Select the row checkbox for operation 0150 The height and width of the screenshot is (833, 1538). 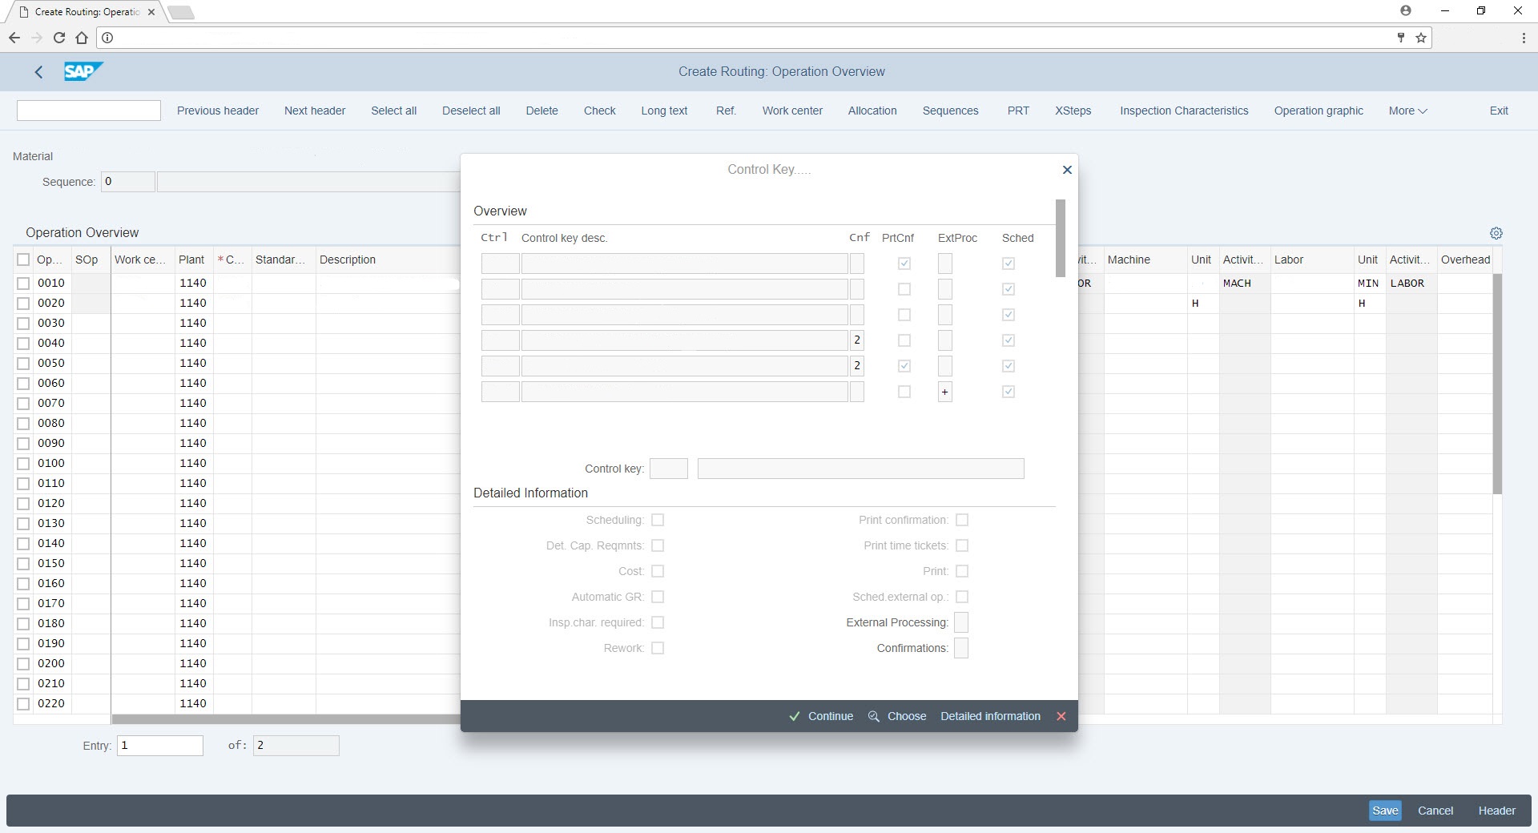23,563
